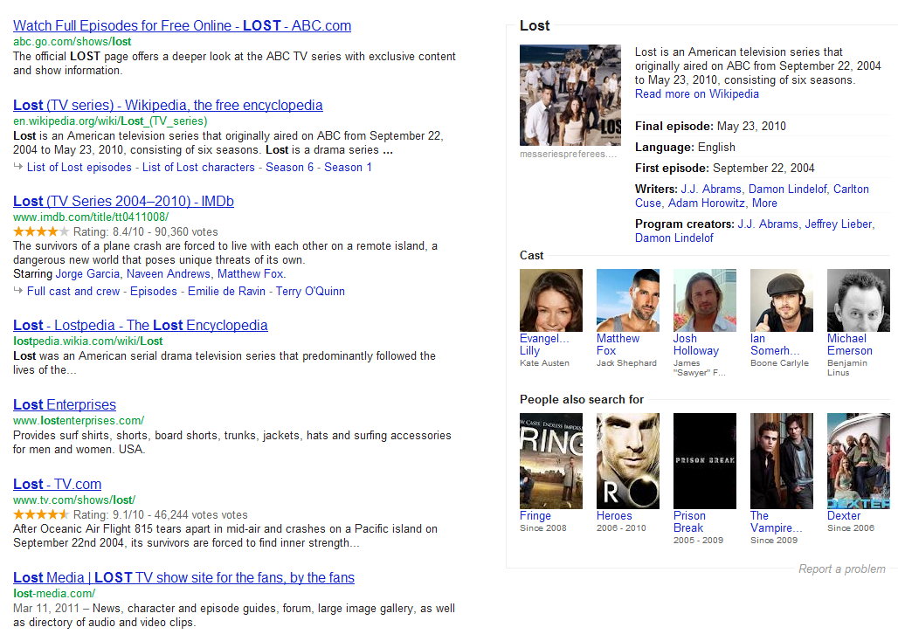Open the IMDb Lost TV Series result

123,202
